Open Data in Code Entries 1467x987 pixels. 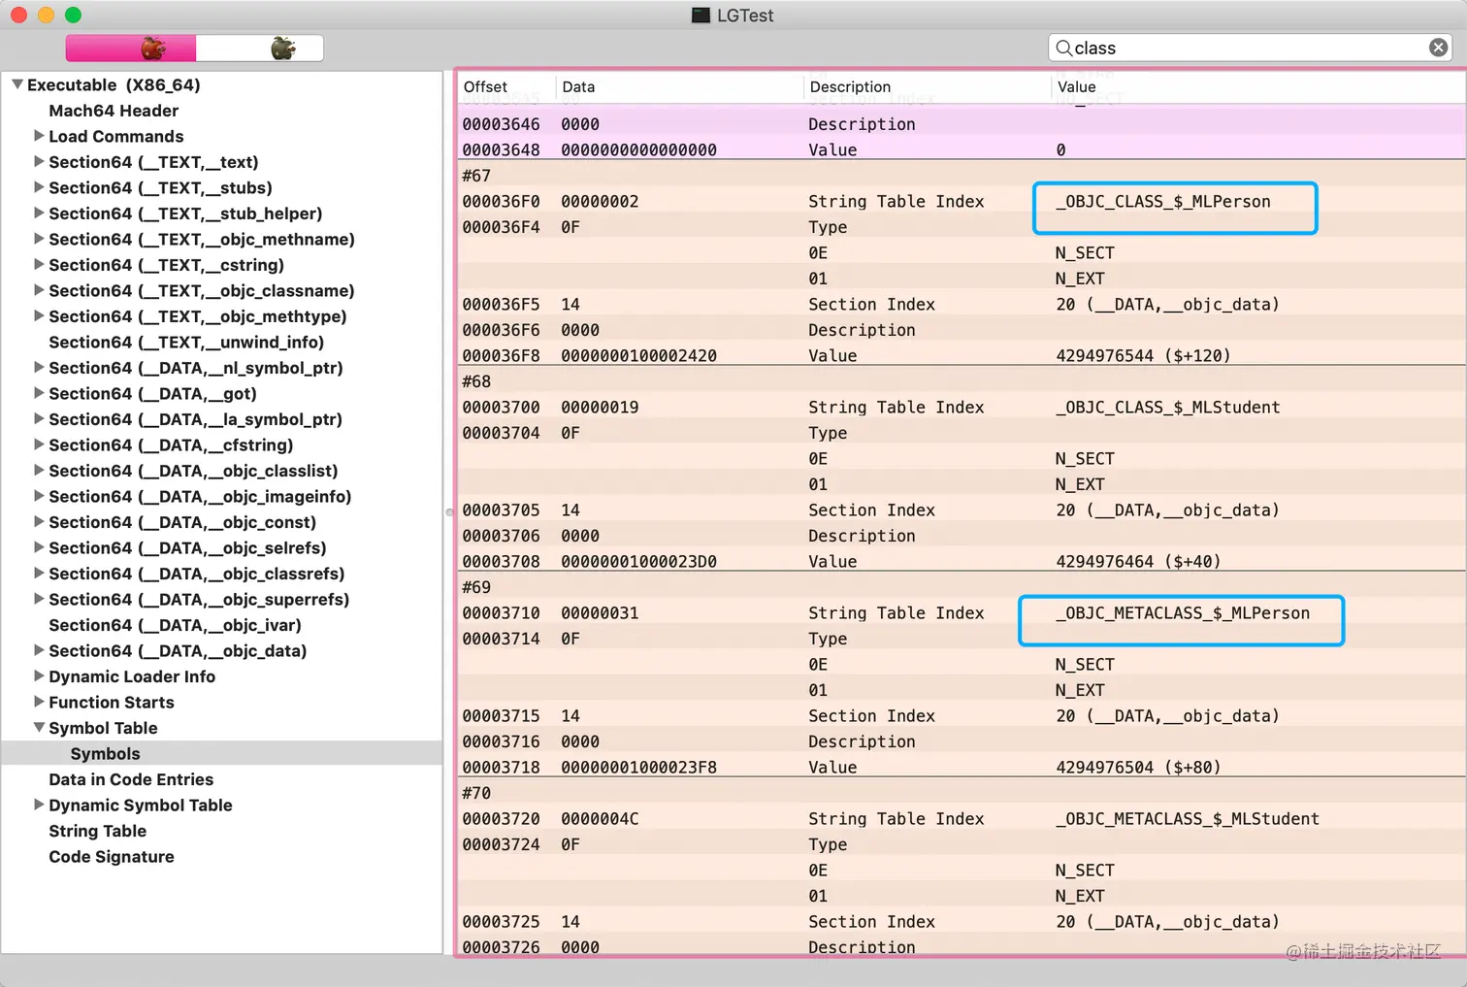coord(131,779)
